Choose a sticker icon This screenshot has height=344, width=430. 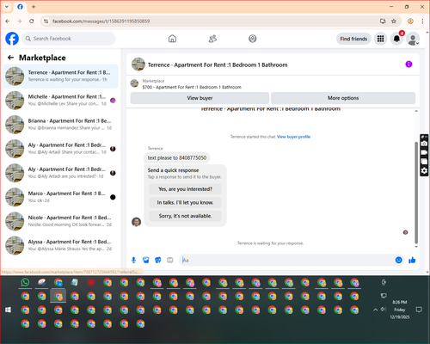[x=158, y=260]
